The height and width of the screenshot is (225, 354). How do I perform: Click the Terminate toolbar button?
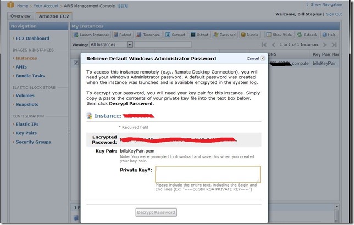(148, 35)
